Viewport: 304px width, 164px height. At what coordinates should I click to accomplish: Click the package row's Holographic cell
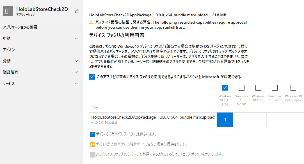[293, 120]
